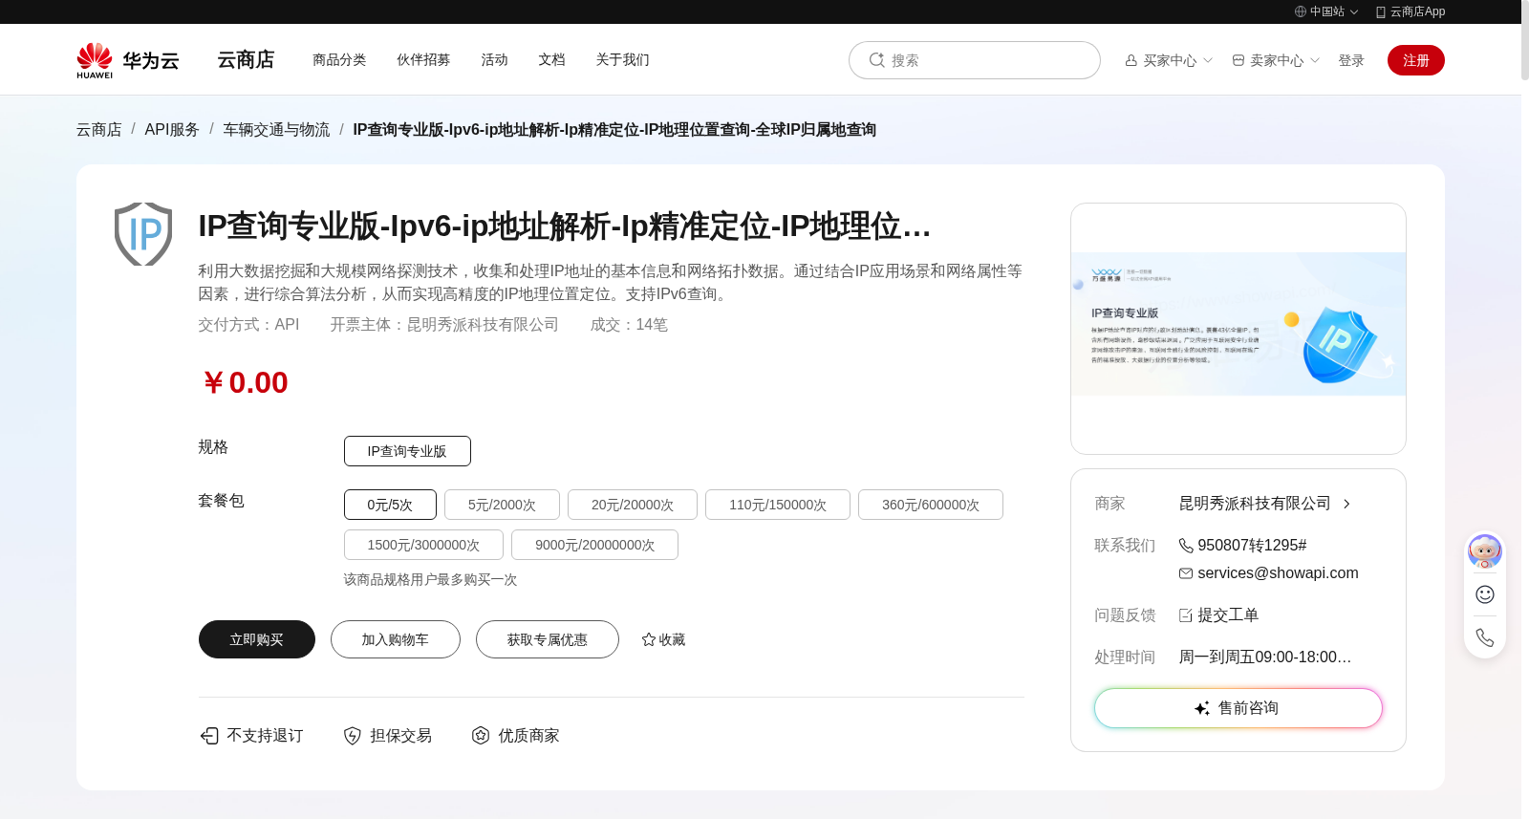This screenshot has height=819, width=1529.
Task: Select the 110元/150000次 package
Action: [x=778, y=505]
